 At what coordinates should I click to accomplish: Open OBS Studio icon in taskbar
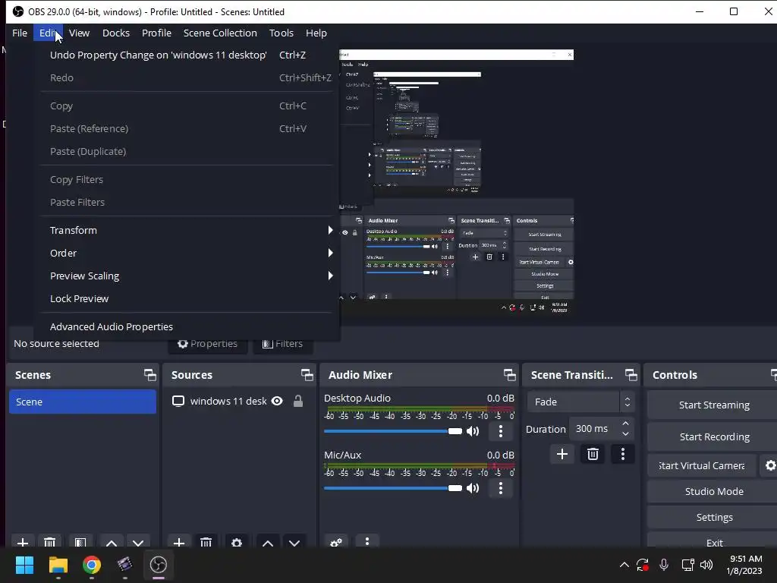click(159, 565)
